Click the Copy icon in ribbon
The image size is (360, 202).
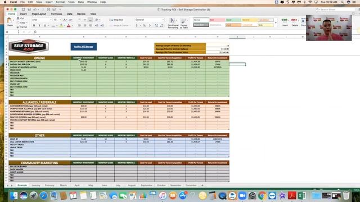[18, 22]
